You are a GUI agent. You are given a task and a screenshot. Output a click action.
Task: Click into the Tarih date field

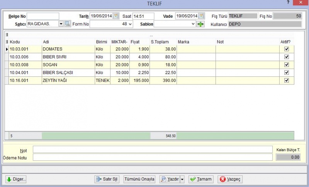point(101,16)
